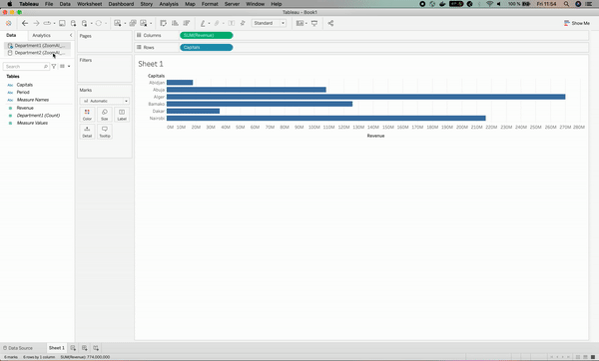This screenshot has width=599, height=361.
Task: Toggle the Show Me panel
Action: (x=576, y=23)
